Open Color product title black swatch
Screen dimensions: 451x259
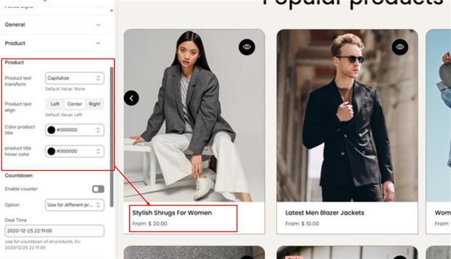pos(51,130)
